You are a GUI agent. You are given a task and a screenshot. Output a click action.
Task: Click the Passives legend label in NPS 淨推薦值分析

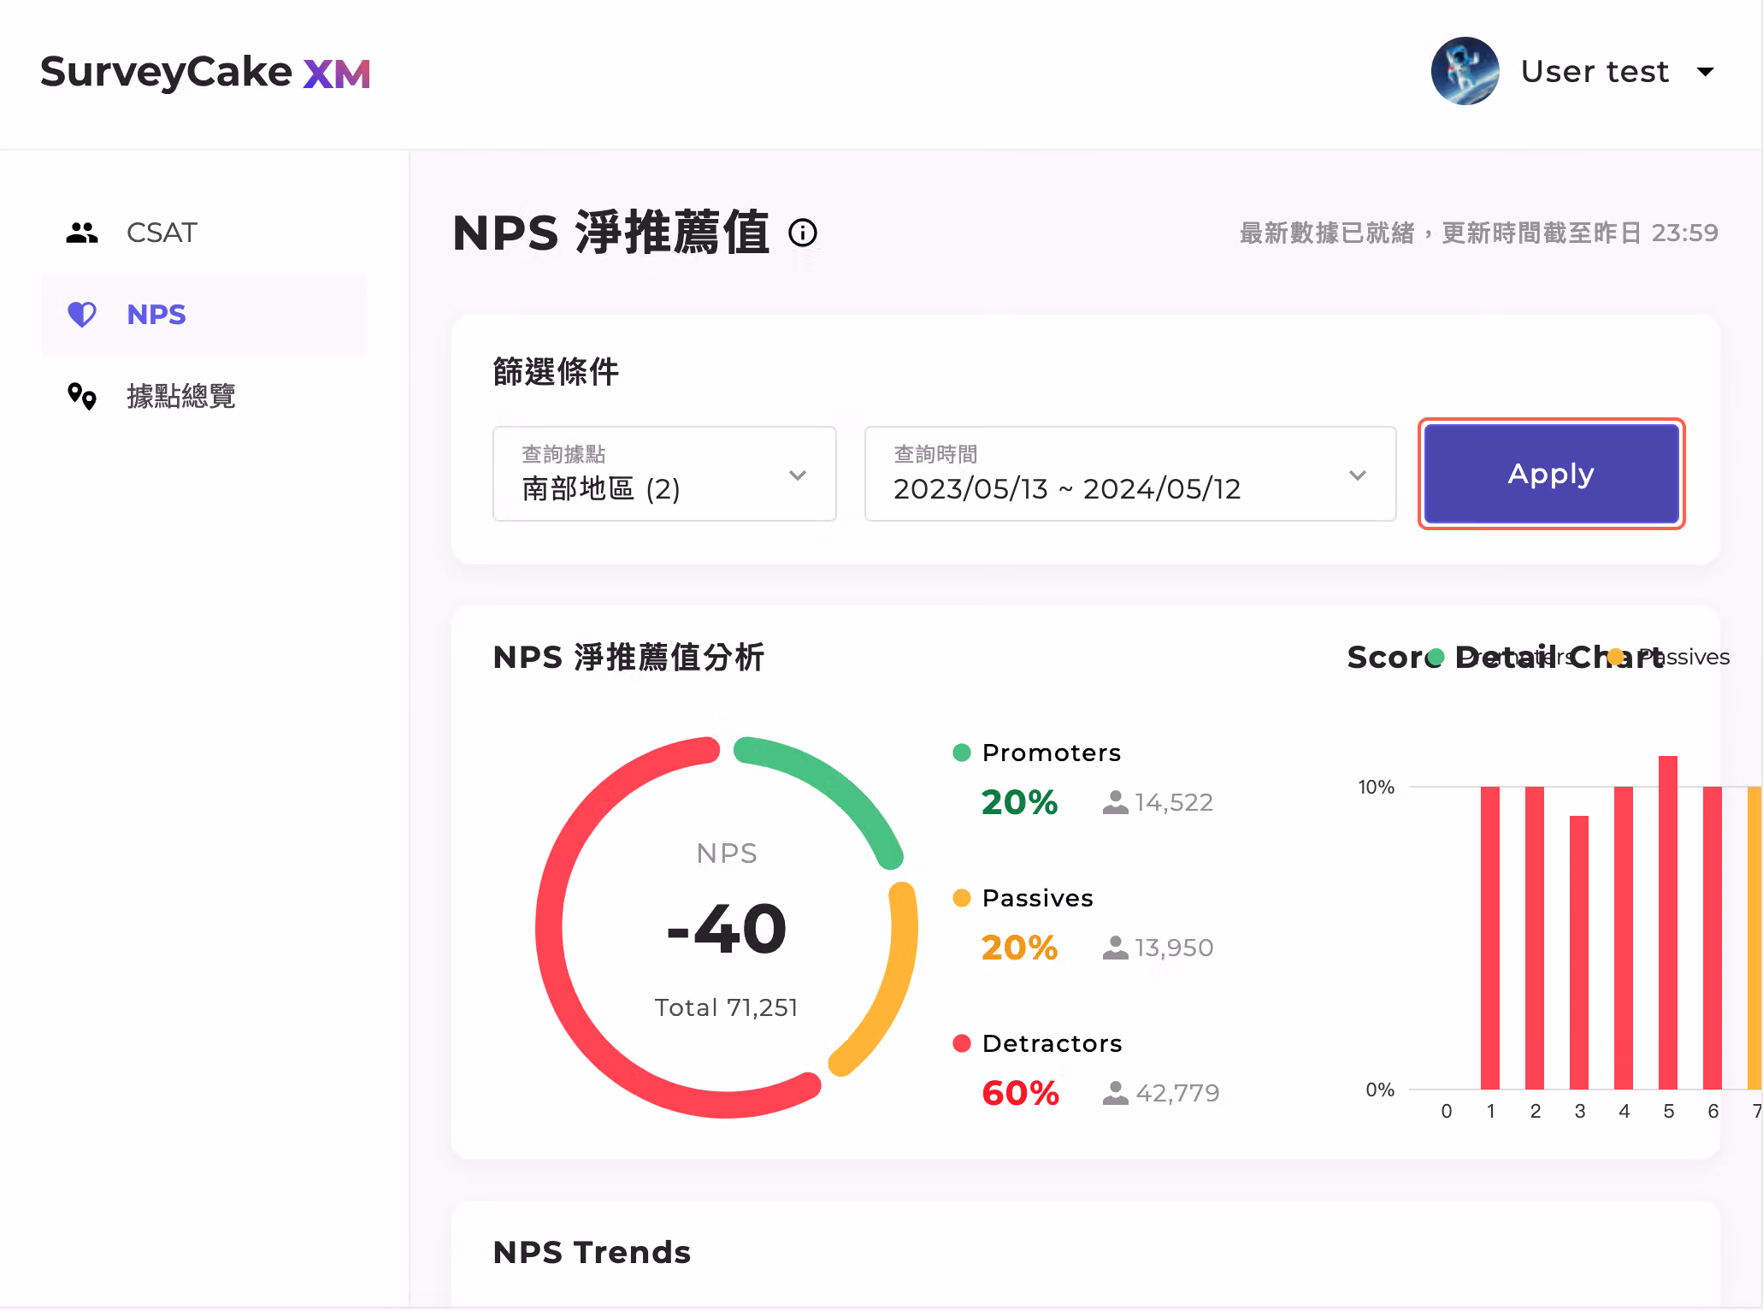1038,898
